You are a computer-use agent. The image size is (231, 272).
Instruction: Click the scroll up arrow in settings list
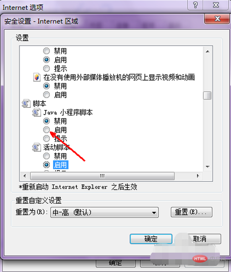[x=208, y=51]
